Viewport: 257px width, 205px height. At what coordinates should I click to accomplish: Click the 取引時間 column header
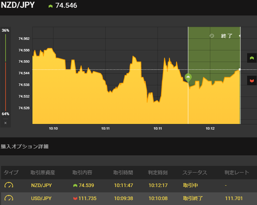(123, 172)
